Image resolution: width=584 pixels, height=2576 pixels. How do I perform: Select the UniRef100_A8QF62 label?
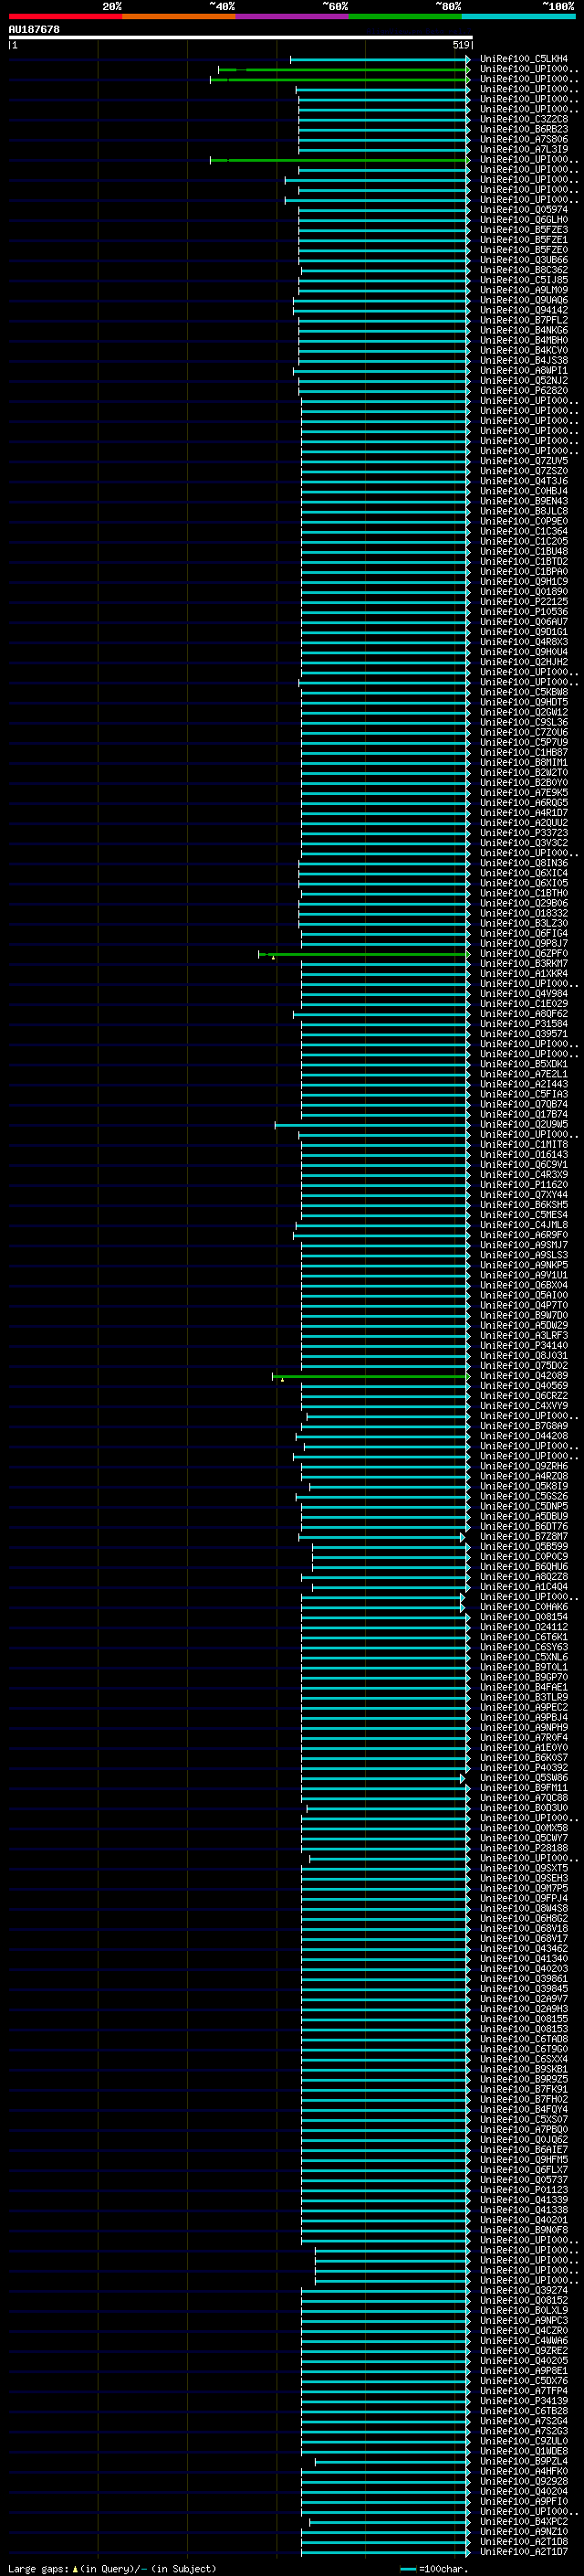(524, 1014)
